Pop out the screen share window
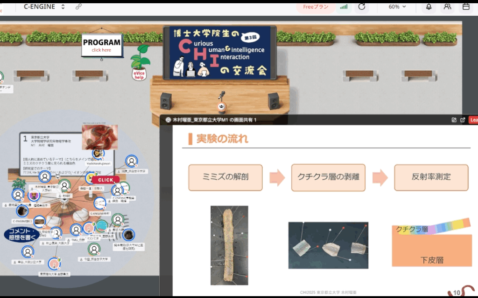The height and width of the screenshot is (298, 478). [x=463, y=120]
